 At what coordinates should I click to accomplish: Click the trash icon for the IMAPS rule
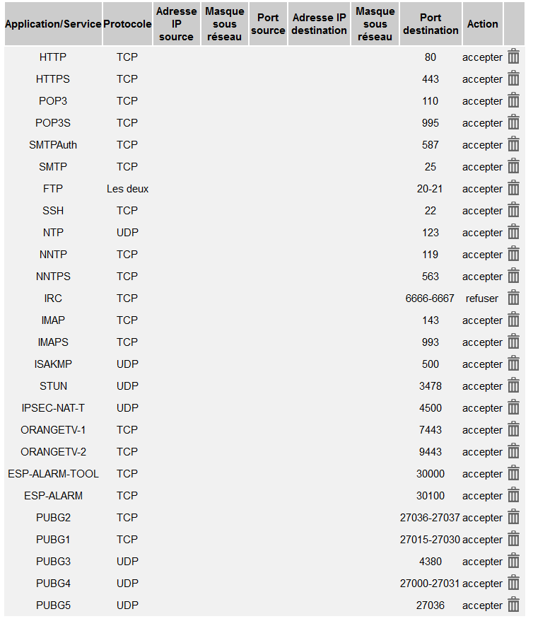click(514, 342)
